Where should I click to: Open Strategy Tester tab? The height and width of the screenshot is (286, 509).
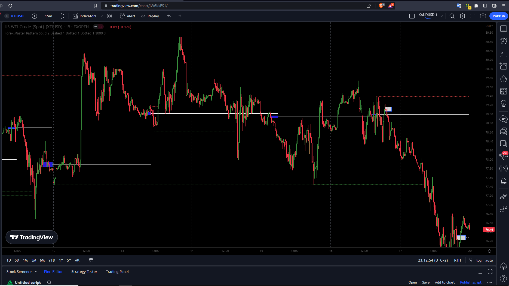coord(84,272)
